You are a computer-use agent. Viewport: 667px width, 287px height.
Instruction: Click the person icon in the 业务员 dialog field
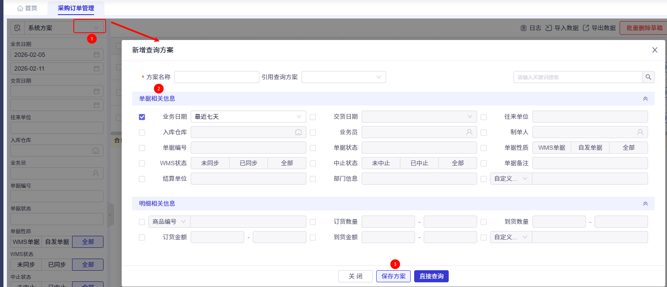tap(469, 132)
